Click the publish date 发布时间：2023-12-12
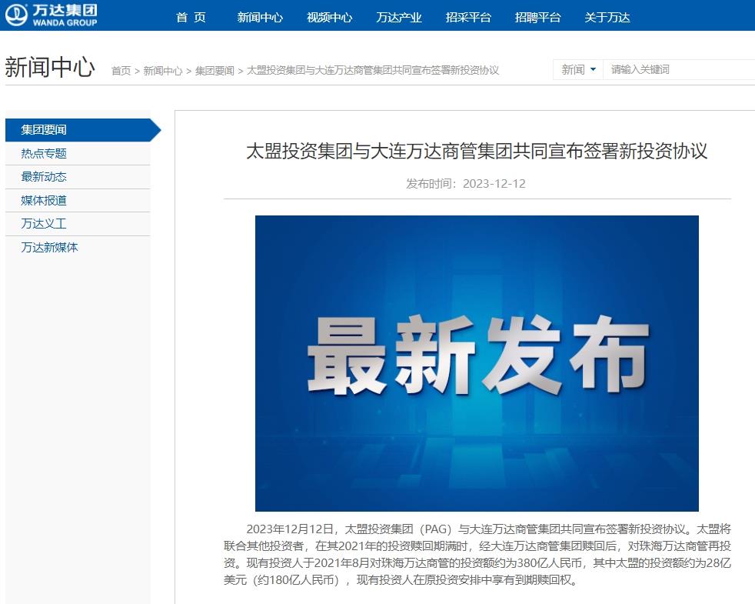 (466, 184)
